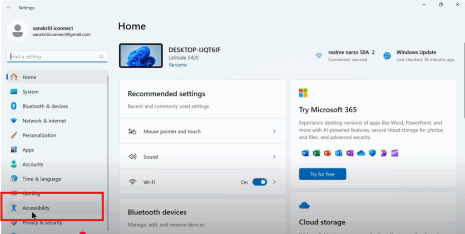Click the Apps icon in sidebar
The width and height of the screenshot is (465, 234).
pyautogui.click(x=14, y=150)
